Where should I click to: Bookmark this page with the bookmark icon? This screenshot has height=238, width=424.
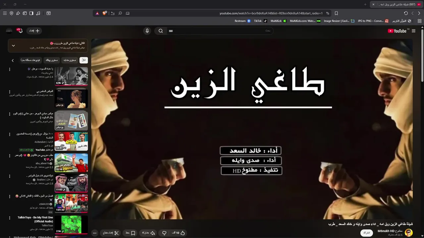[x=336, y=13]
